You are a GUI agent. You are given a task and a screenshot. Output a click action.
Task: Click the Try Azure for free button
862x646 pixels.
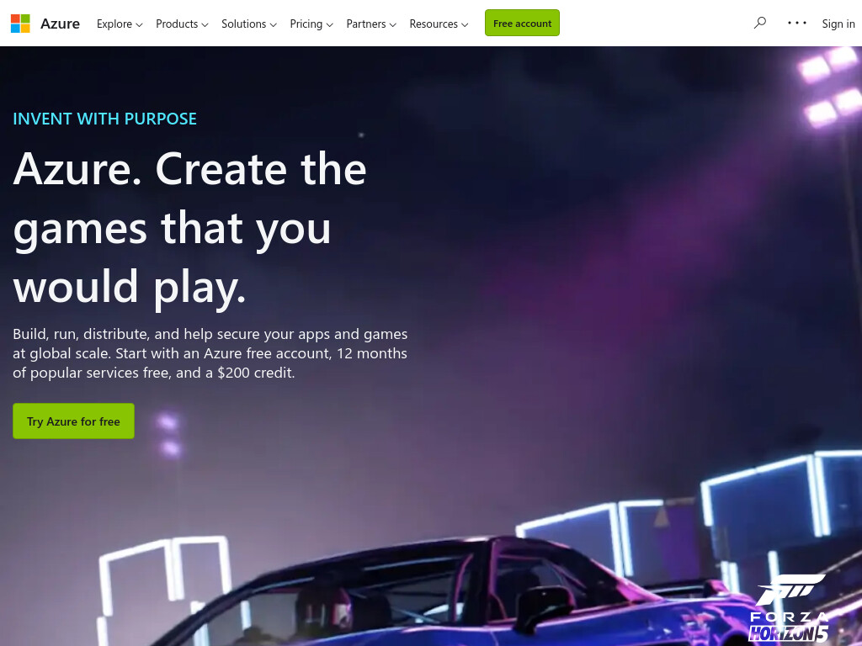[x=74, y=421]
